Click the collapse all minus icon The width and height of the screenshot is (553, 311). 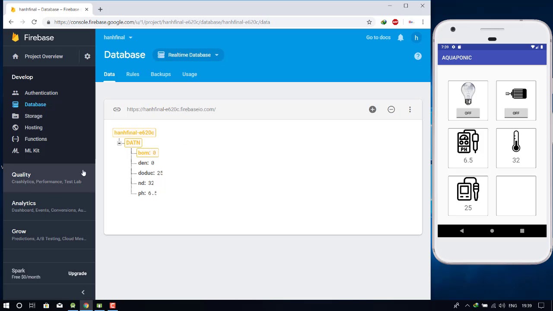coord(391,109)
